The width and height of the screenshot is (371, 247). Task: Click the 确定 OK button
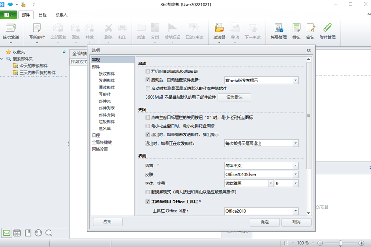[264, 222]
